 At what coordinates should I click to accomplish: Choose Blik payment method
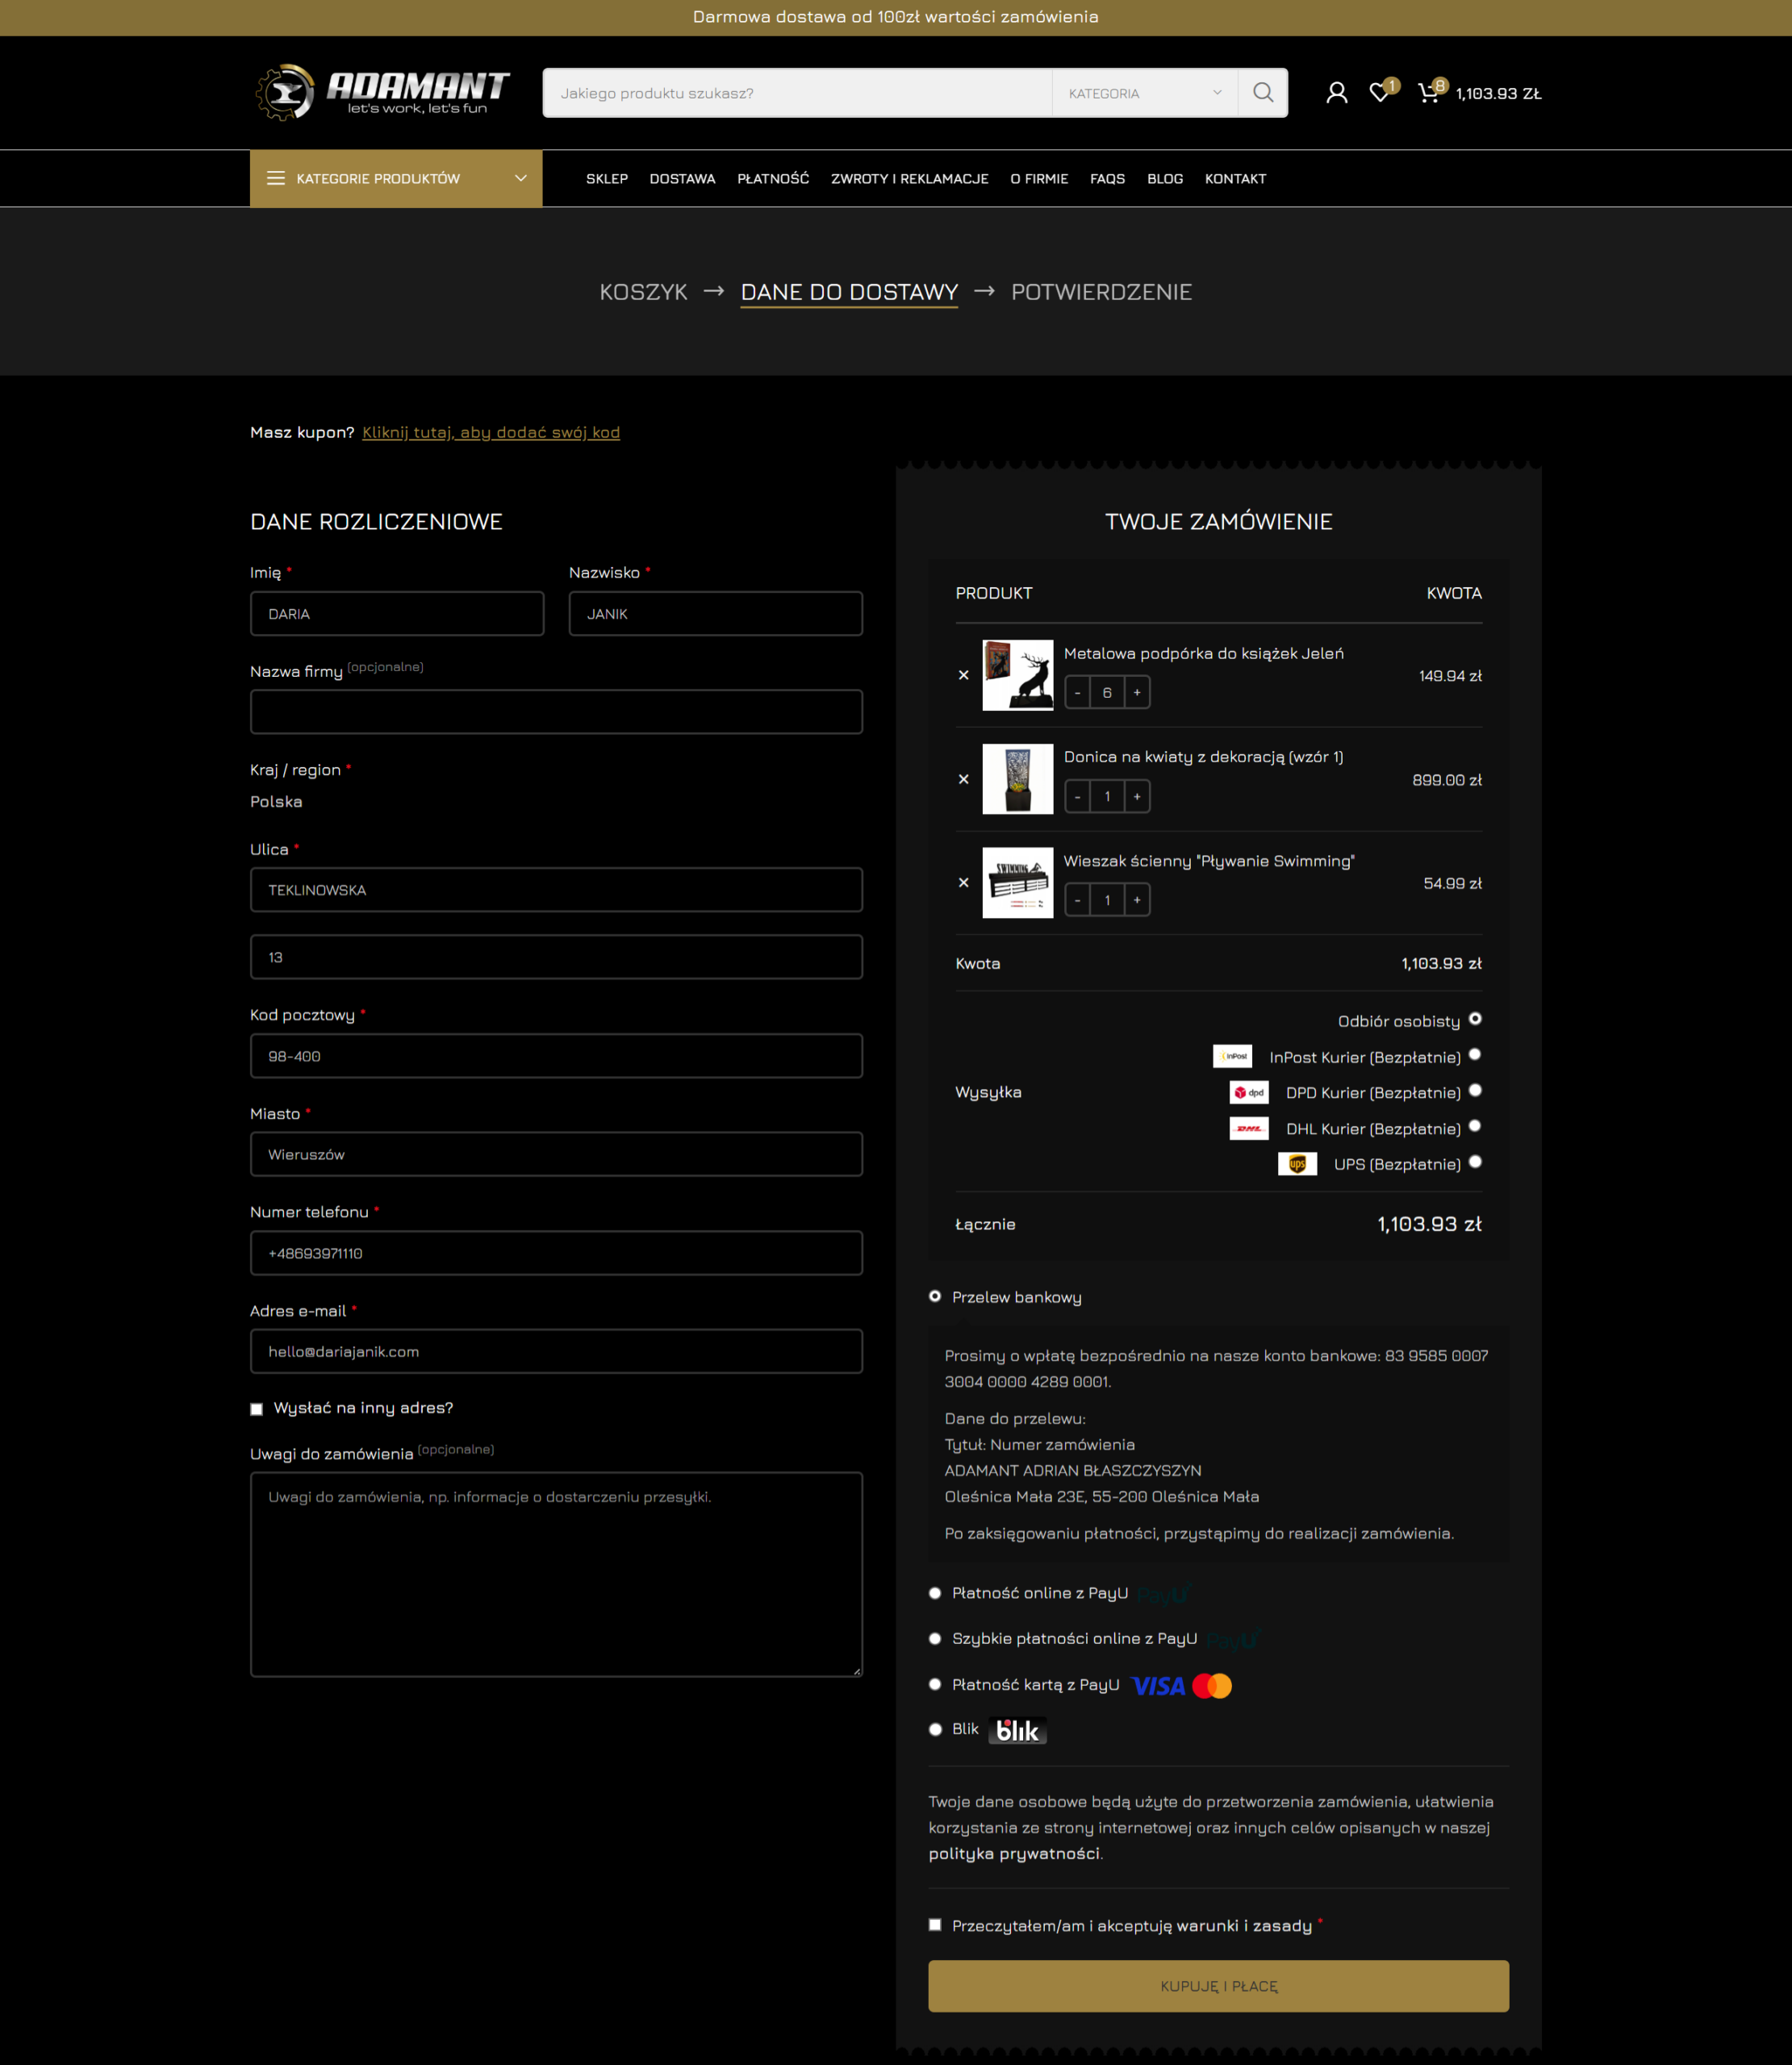[935, 1729]
